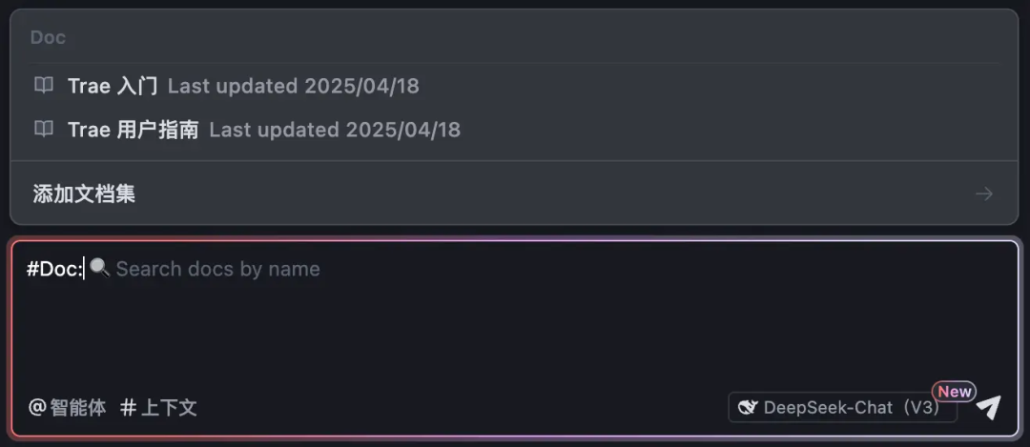Select the Trae 用户指南 document
This screenshot has height=447, width=1030.
[133, 129]
